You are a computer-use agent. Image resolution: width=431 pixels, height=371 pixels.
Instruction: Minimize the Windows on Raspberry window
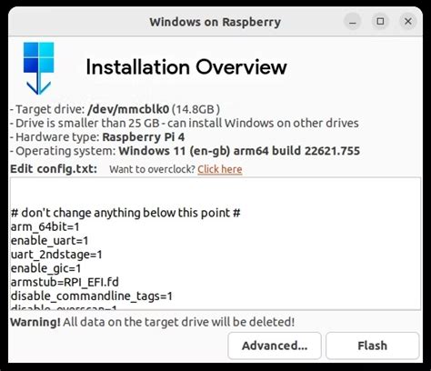coord(353,22)
